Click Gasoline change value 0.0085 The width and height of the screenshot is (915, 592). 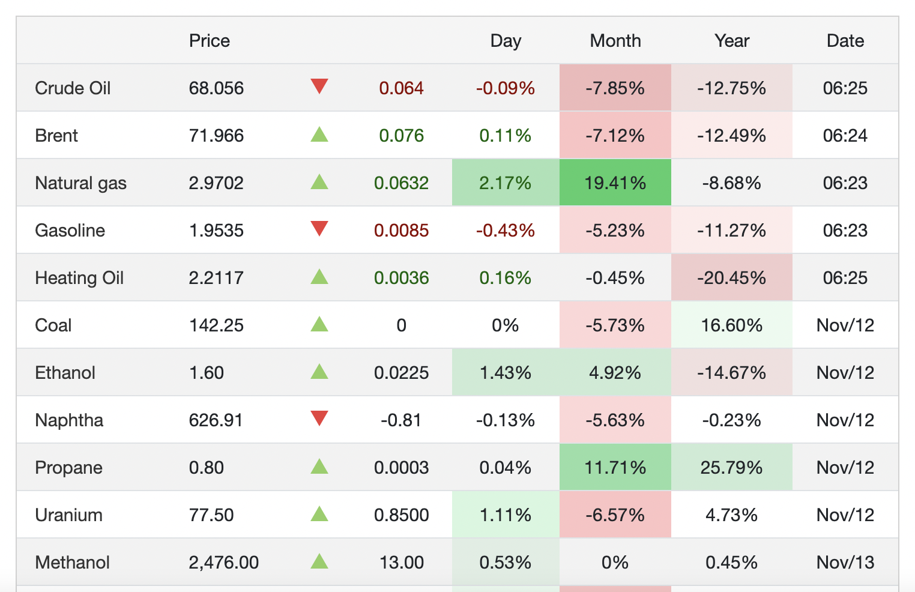pyautogui.click(x=402, y=231)
